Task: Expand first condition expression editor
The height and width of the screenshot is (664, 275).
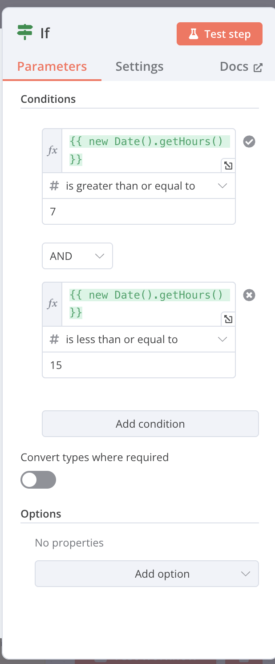Action: 228,166
